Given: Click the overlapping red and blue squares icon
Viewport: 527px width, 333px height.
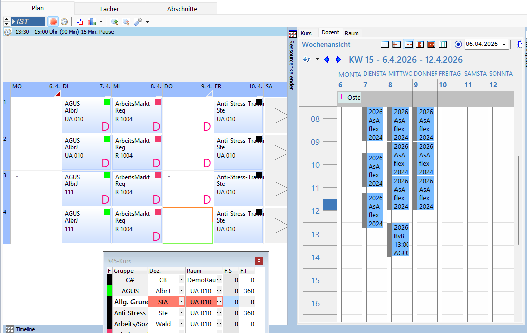Looking at the screenshot, I should click(80, 22).
